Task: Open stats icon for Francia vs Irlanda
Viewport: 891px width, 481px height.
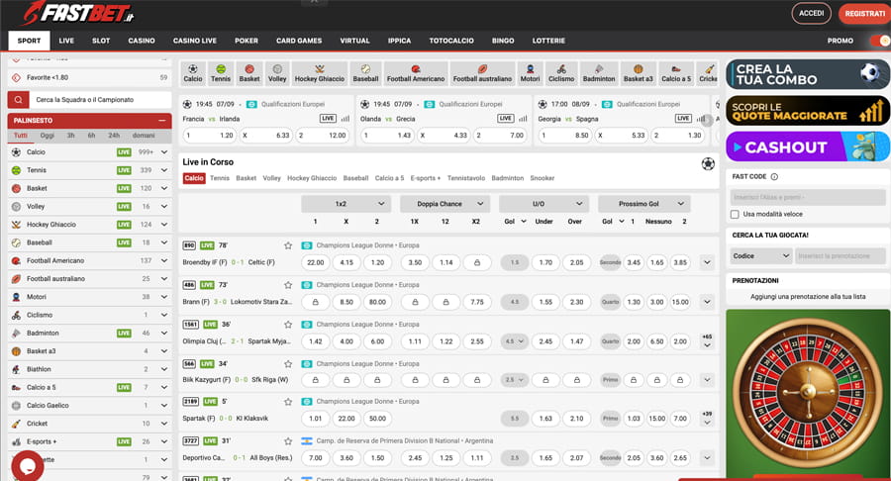Action: click(x=345, y=119)
